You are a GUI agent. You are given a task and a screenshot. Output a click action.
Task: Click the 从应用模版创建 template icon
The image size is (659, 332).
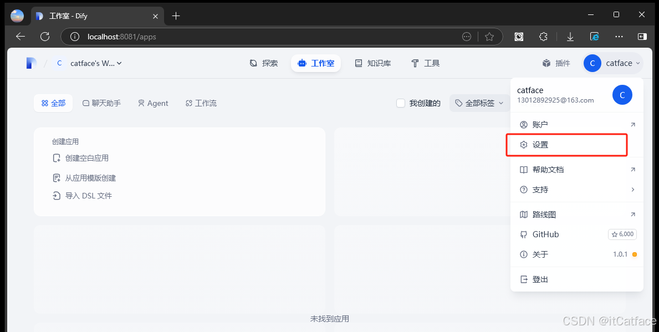coord(57,178)
